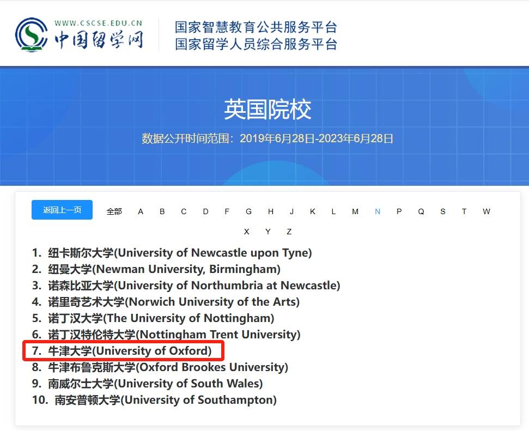Filter schools by letter X
The height and width of the screenshot is (431, 529).
pyautogui.click(x=247, y=232)
